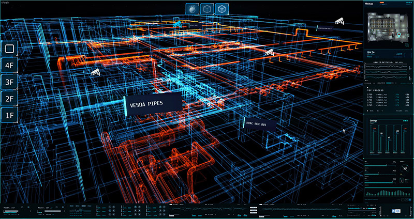Select the camera icon at top right of model

coord(339,22)
